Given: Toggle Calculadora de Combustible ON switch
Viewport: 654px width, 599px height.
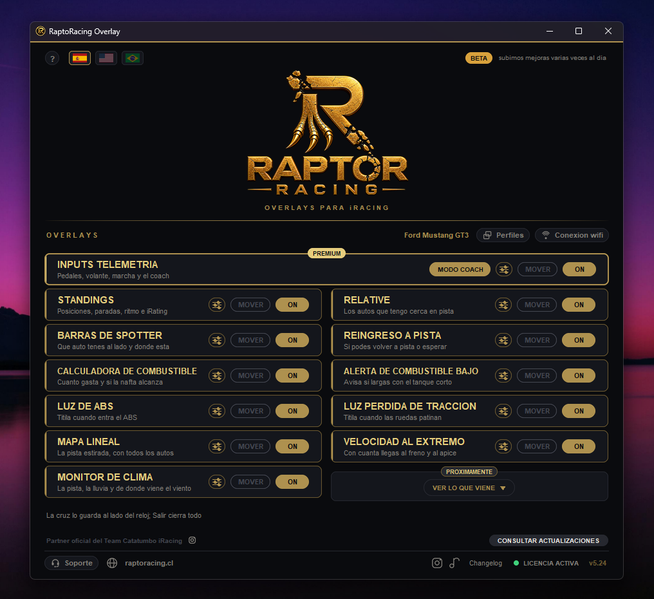Looking at the screenshot, I should (x=292, y=376).
